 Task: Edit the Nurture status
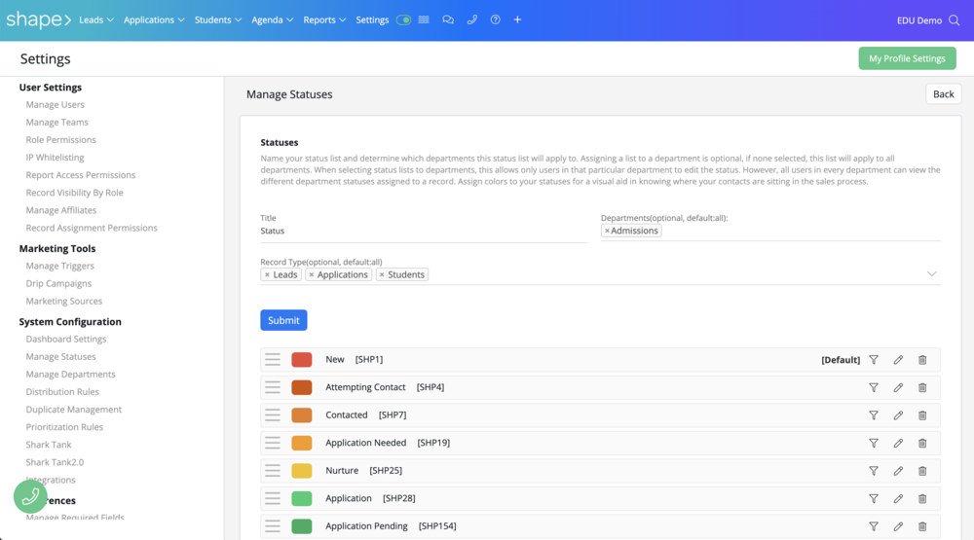[898, 471]
